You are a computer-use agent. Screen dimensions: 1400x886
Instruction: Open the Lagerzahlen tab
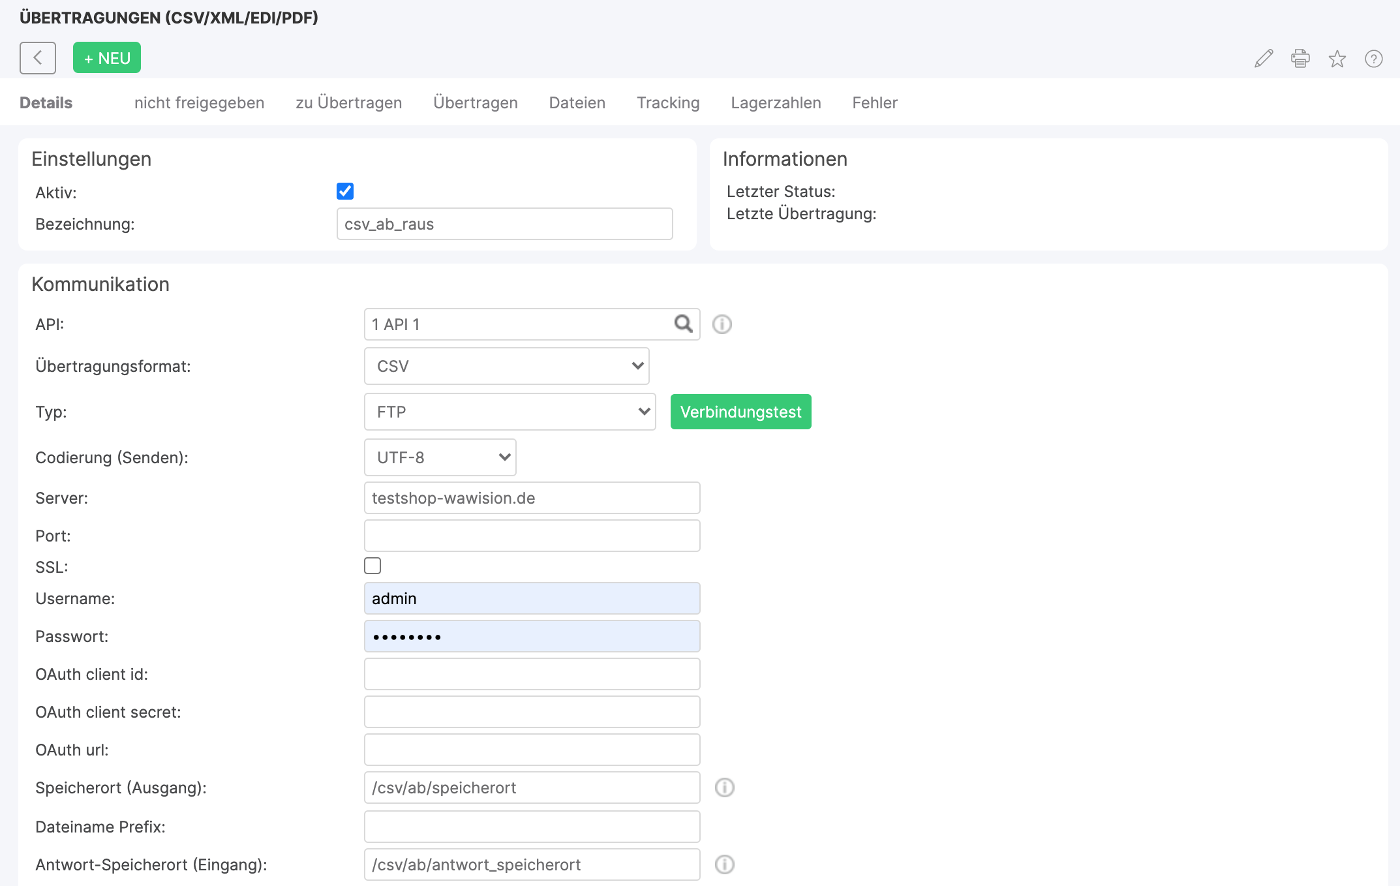click(x=776, y=102)
